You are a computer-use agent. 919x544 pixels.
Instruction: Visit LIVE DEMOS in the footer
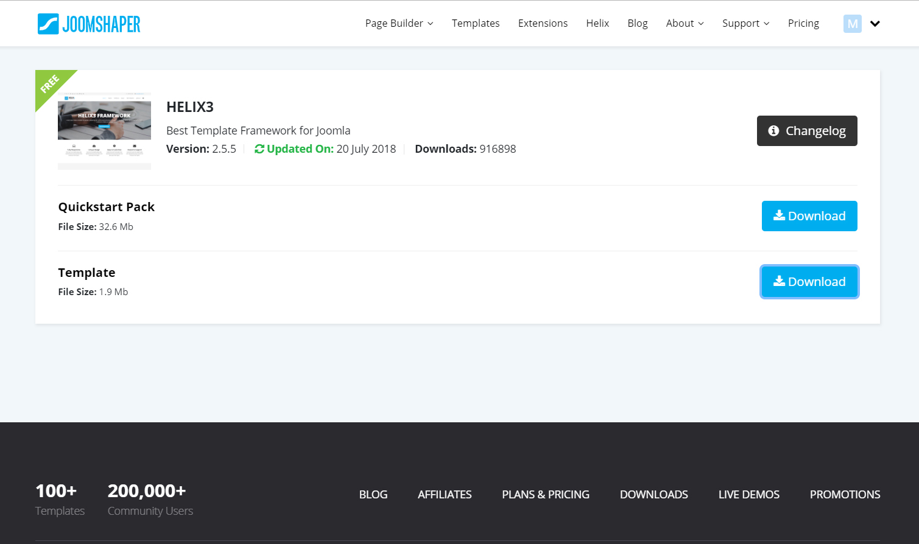click(x=749, y=495)
